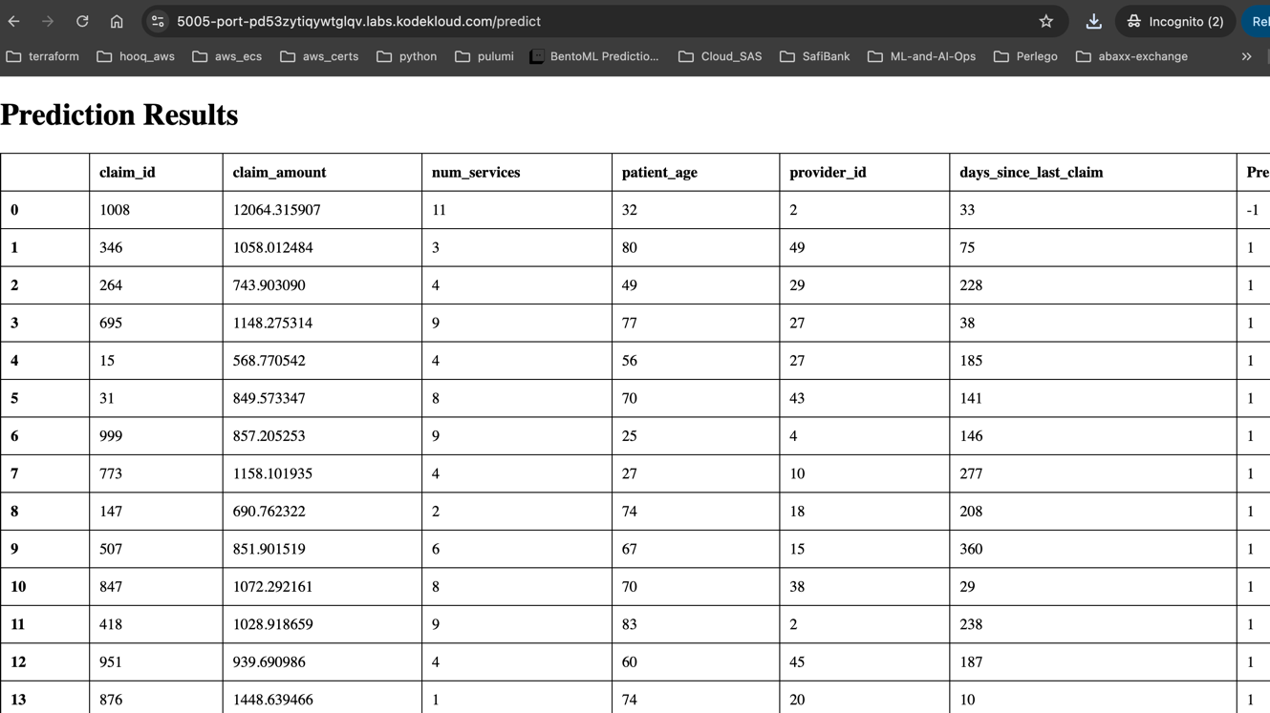Open the ML-and-AI-Ops bookmark folder
The image size is (1270, 713).
click(x=922, y=56)
